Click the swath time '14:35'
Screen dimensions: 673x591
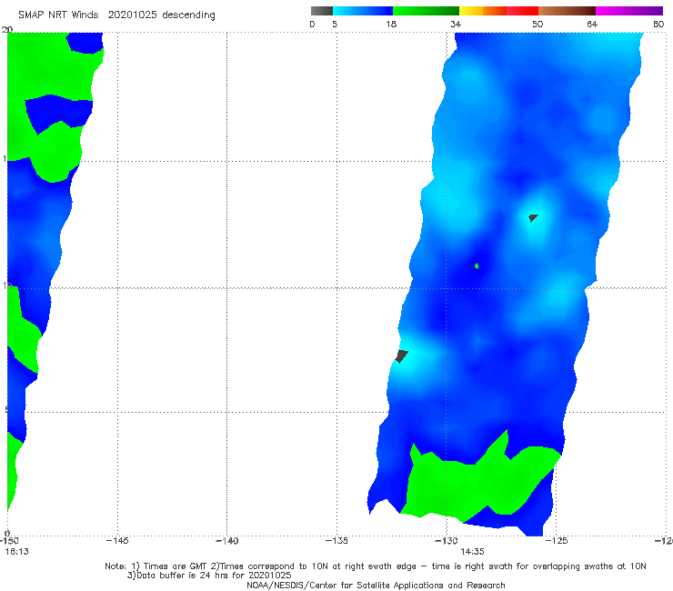pyautogui.click(x=473, y=552)
